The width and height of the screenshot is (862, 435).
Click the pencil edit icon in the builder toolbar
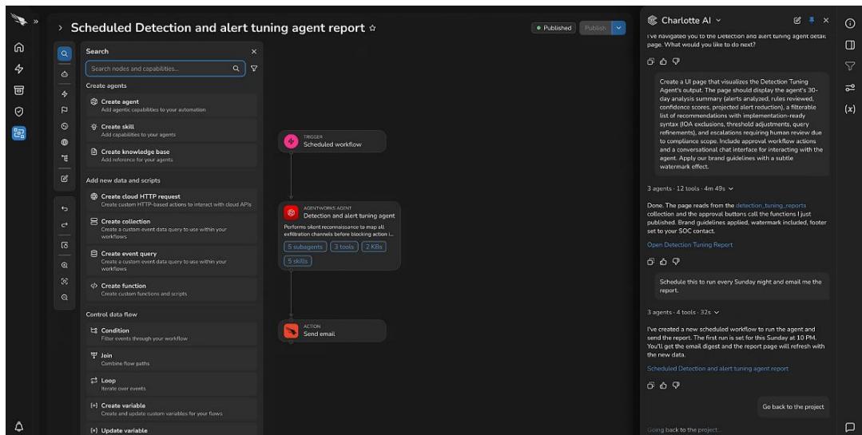click(65, 179)
